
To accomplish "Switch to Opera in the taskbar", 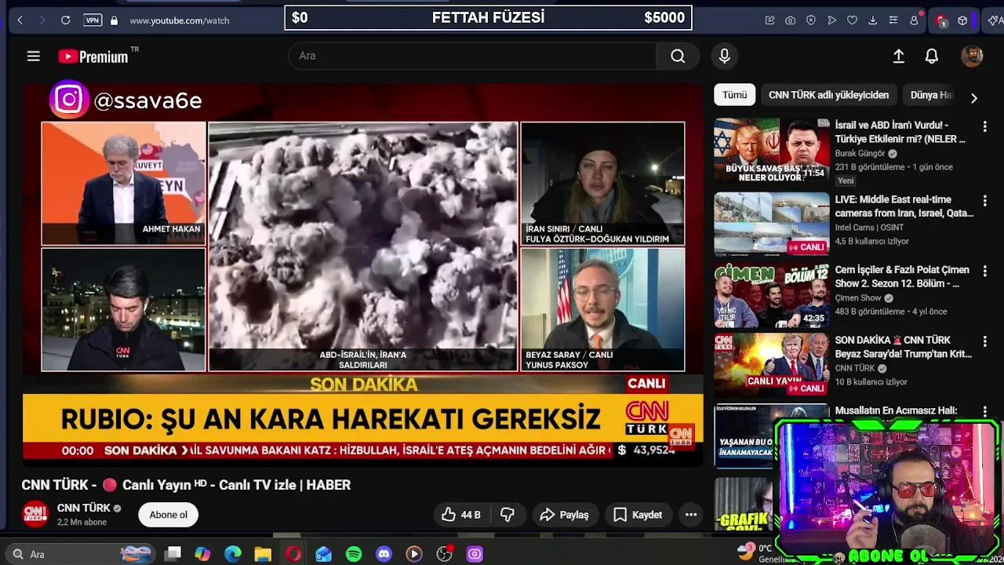I will 293,554.
